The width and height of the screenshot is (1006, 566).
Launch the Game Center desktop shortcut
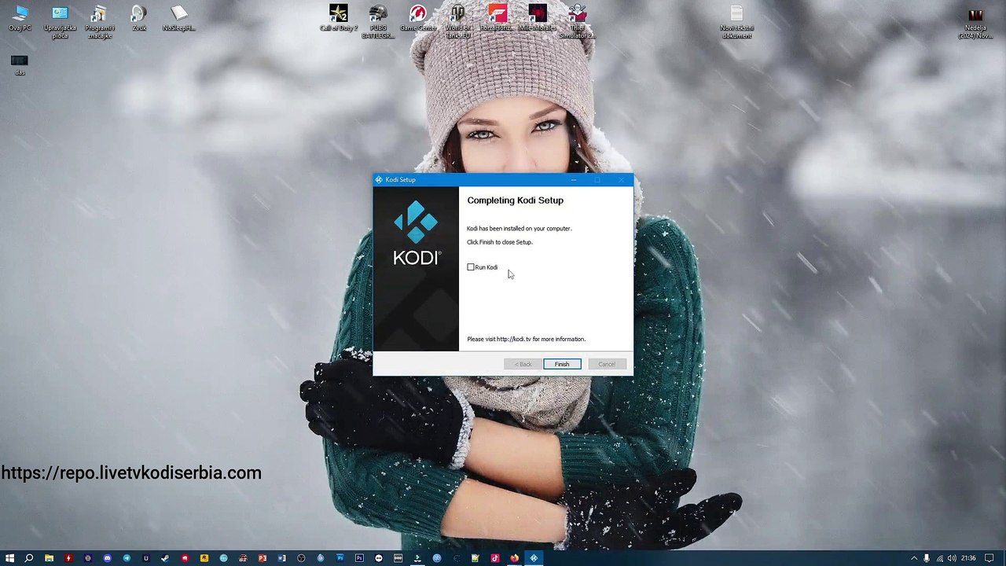pos(418,16)
